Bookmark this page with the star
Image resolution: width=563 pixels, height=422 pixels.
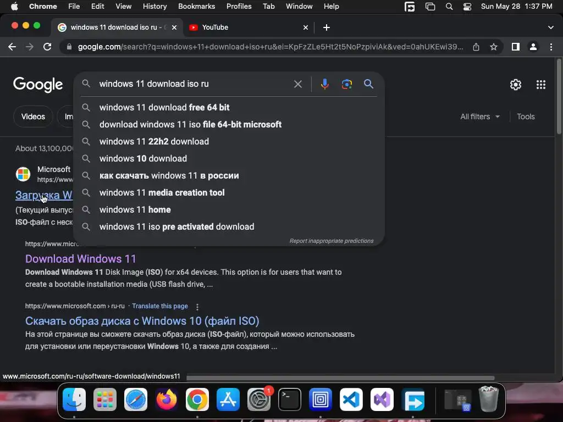coord(494,47)
